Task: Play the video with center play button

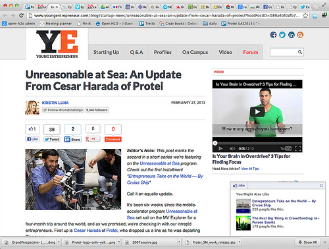Action: (257, 112)
